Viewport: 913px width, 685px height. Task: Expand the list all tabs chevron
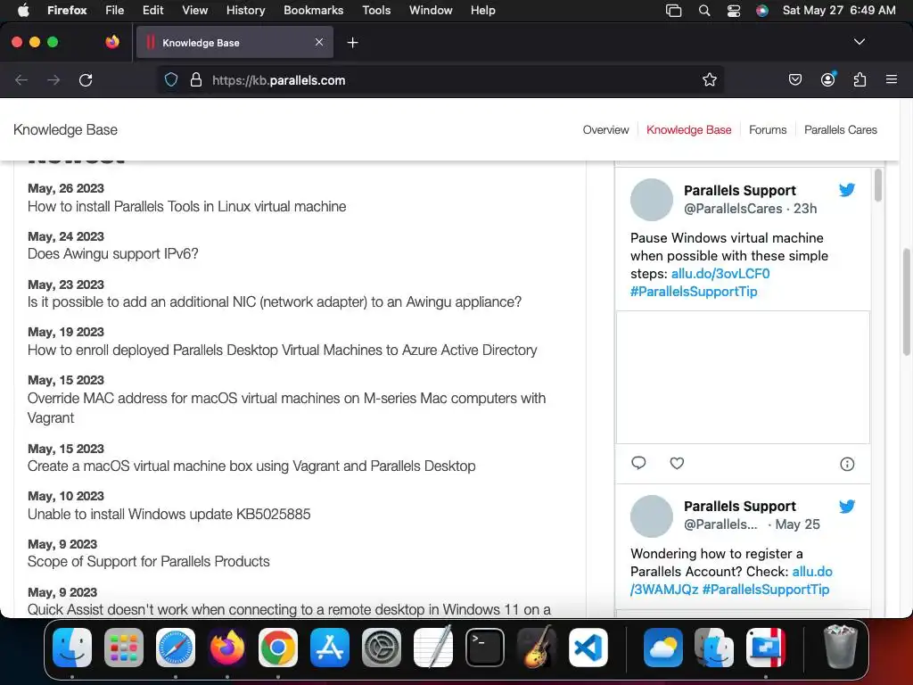pyautogui.click(x=860, y=42)
